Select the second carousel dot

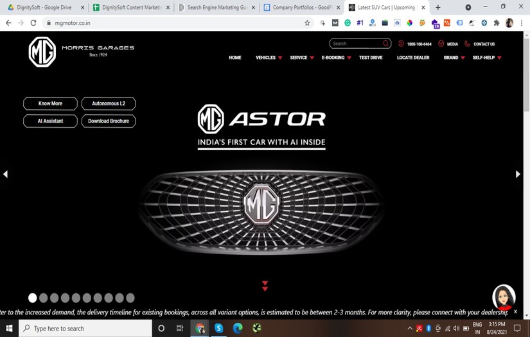(43, 298)
